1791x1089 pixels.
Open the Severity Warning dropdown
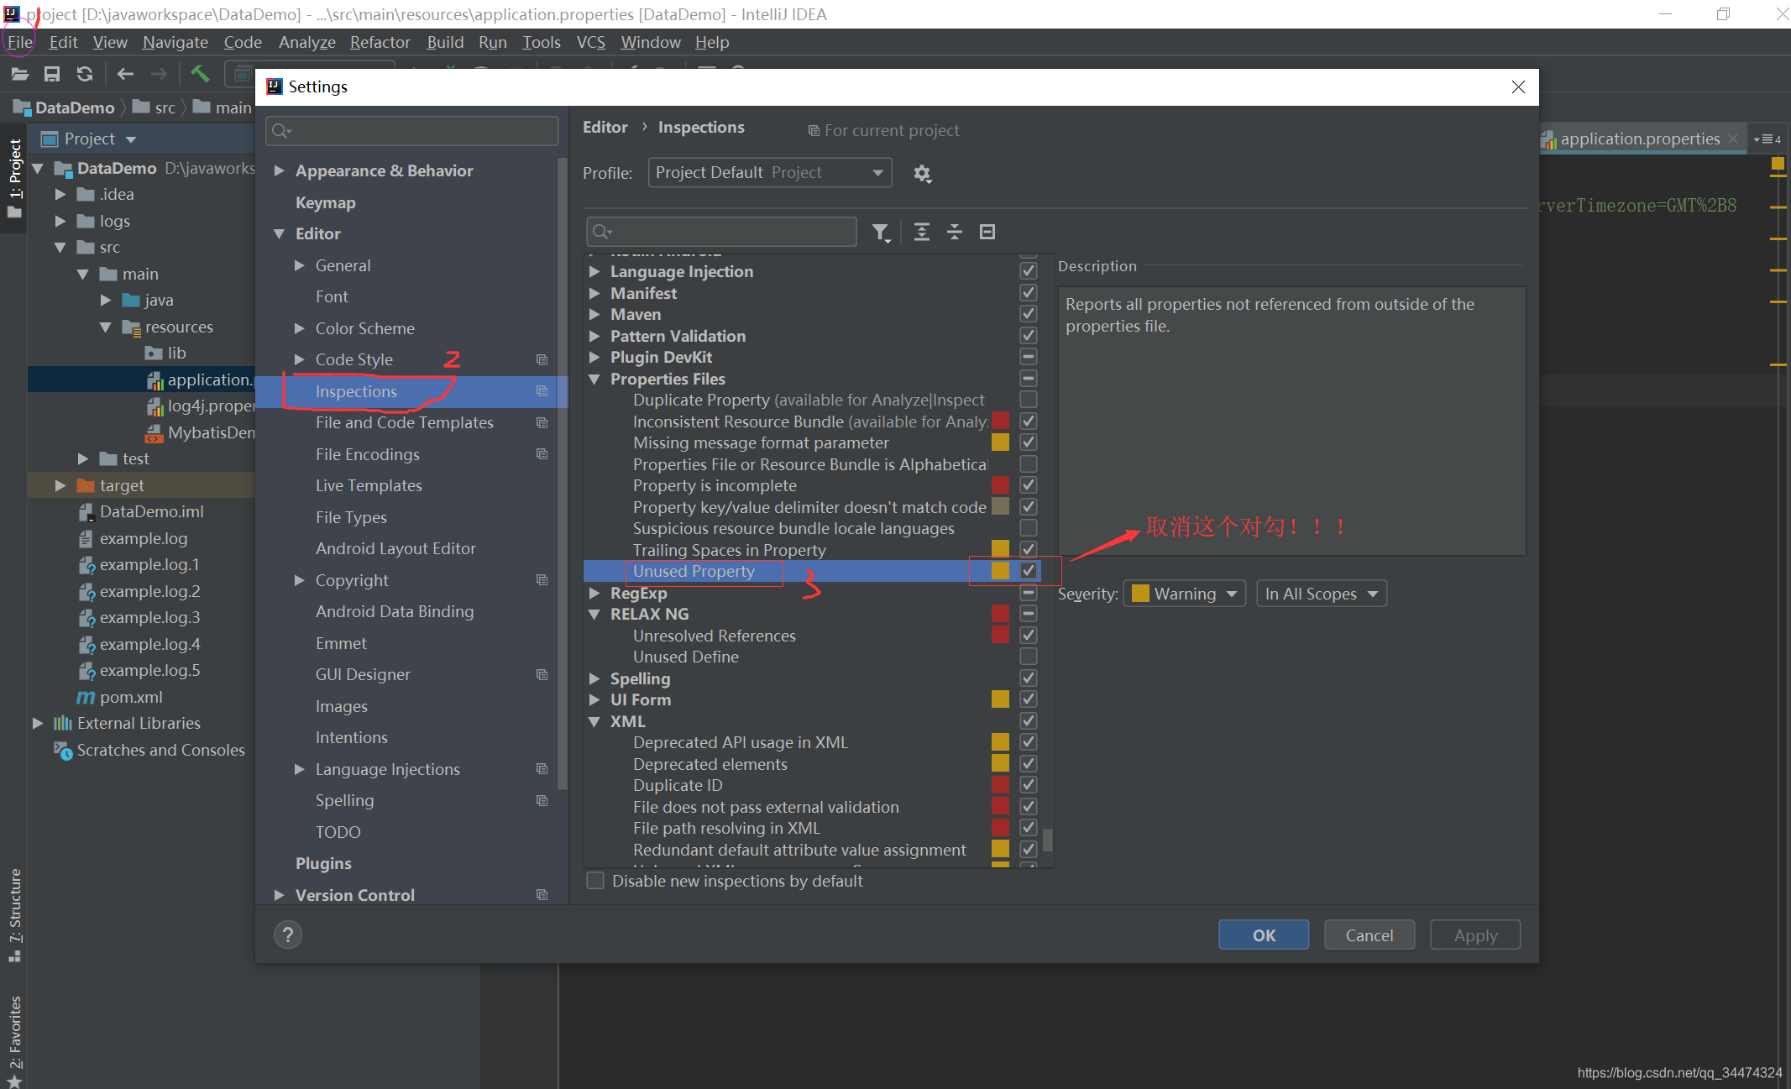1184,594
